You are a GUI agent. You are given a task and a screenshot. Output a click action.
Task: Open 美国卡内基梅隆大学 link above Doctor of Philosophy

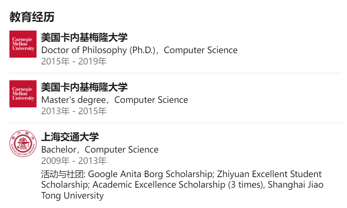84,37
